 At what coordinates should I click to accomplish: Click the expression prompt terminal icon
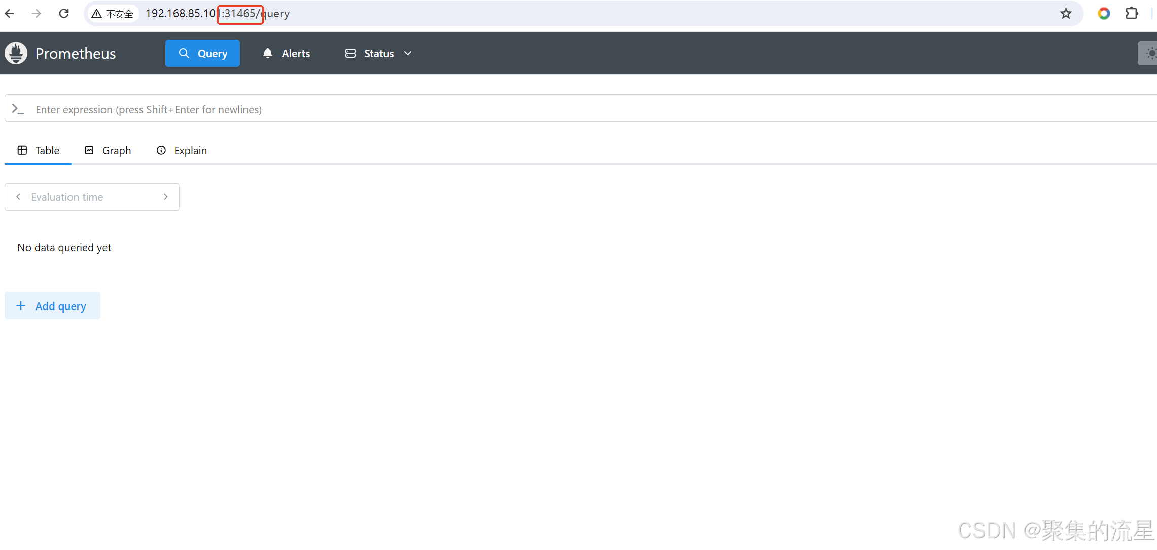[18, 109]
